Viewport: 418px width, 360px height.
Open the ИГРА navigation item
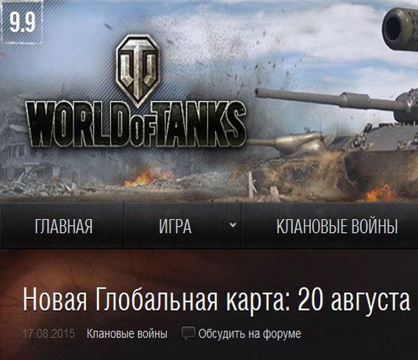click(175, 226)
